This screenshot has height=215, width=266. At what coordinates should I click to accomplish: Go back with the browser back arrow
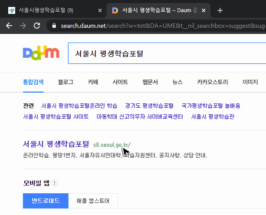pyautogui.click(x=9, y=26)
